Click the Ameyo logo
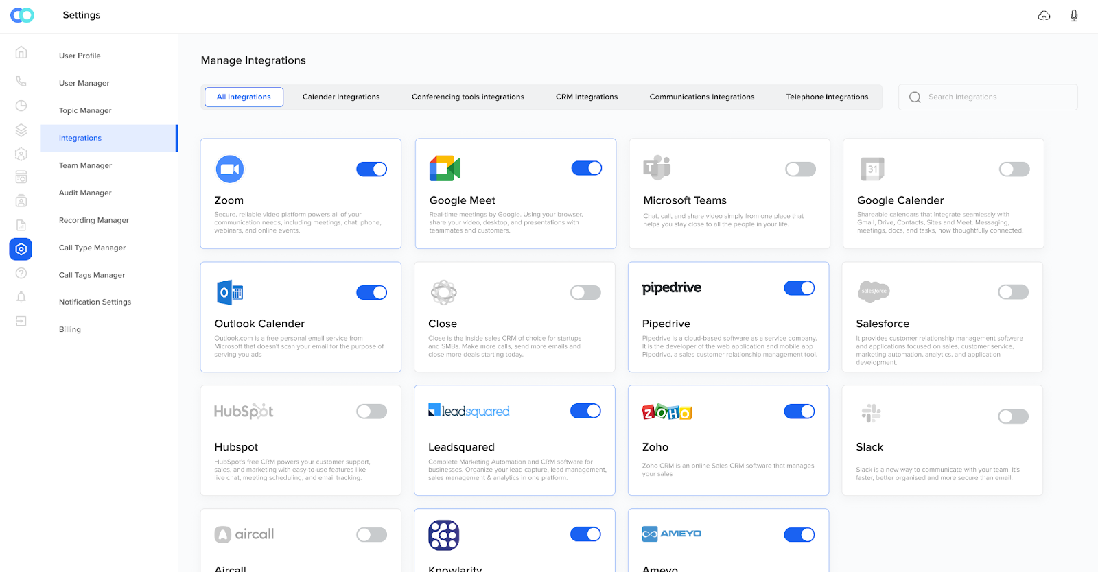The width and height of the screenshot is (1098, 572). pos(672,534)
